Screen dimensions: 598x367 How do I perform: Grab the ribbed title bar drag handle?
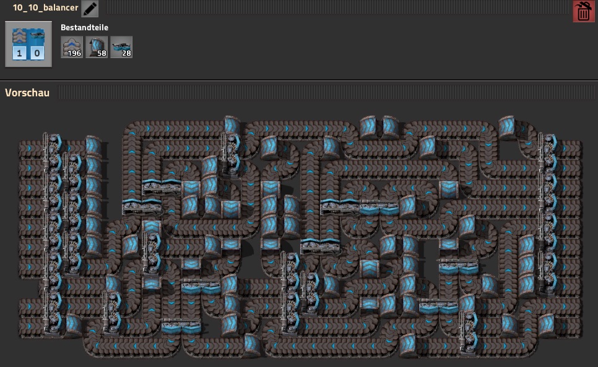point(334,9)
